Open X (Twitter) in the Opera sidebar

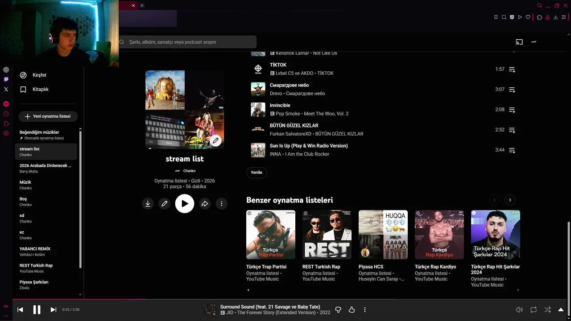click(x=6, y=89)
